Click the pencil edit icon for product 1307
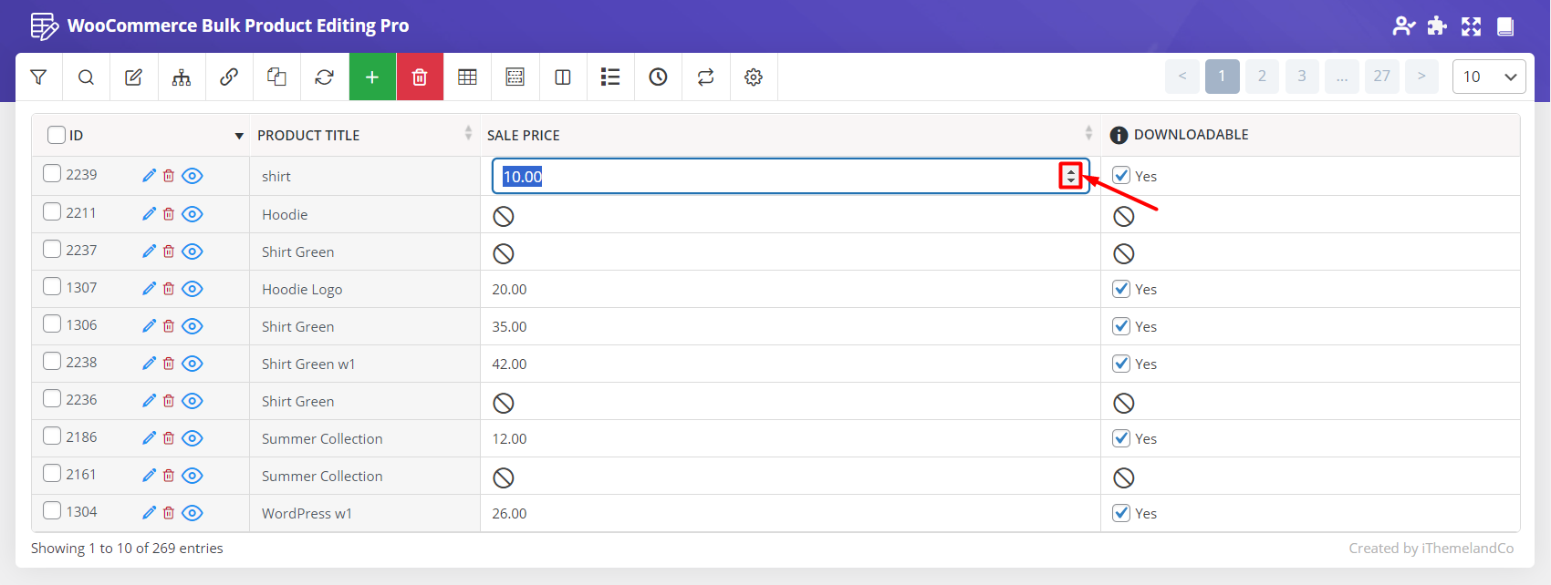Viewport: 1551px width, 585px height. pyautogui.click(x=150, y=289)
